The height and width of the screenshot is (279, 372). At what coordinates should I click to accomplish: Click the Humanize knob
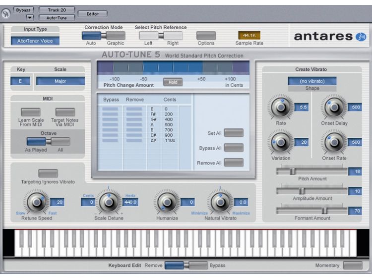pos(167,202)
